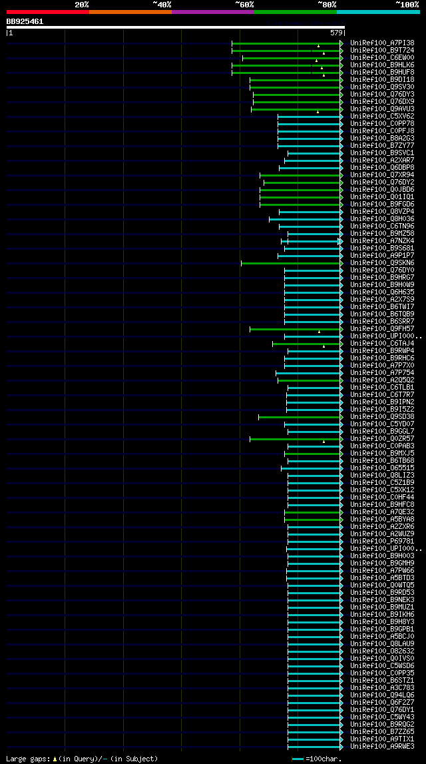Select the UniRef100_A3C783 label
Viewport: 426px width, 764px height.
click(382, 688)
